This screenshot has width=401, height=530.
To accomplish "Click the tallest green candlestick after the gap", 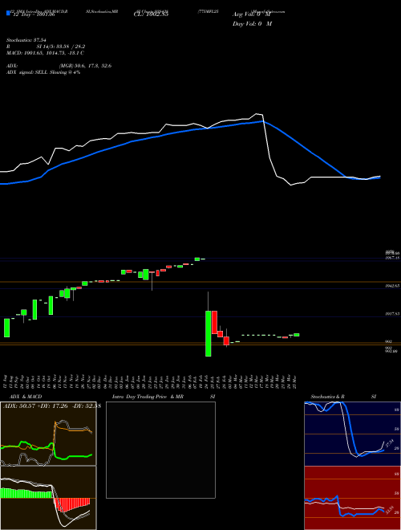I will [209, 333].
